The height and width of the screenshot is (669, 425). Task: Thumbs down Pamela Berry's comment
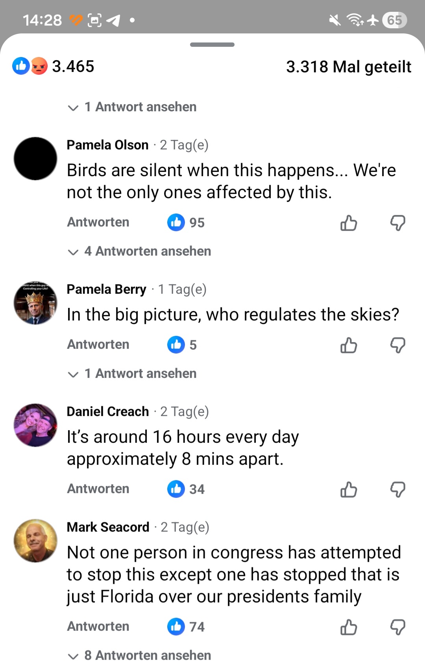pos(397,345)
